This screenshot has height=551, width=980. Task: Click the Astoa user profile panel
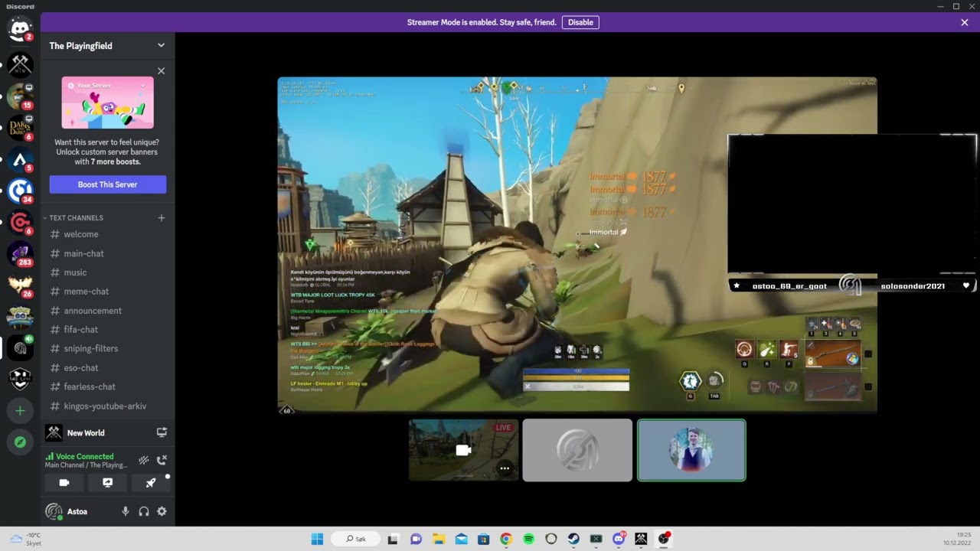(x=77, y=511)
